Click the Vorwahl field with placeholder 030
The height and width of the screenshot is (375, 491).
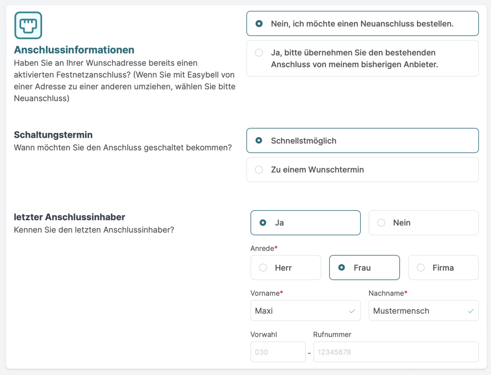[x=277, y=352]
